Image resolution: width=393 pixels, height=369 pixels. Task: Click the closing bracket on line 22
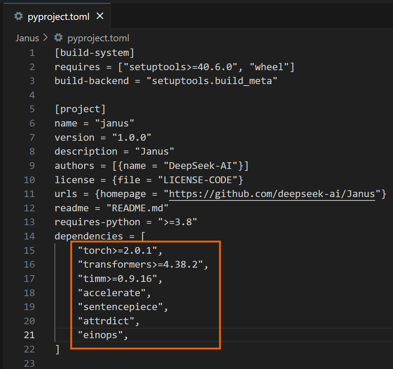tap(57, 349)
